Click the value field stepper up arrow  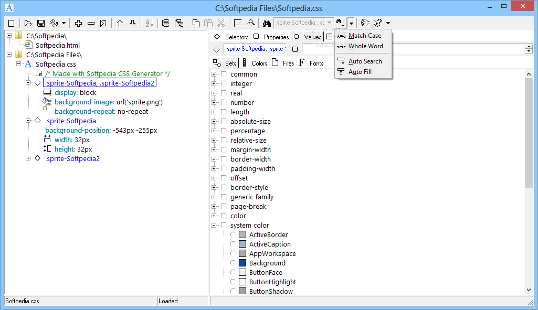[529, 47]
